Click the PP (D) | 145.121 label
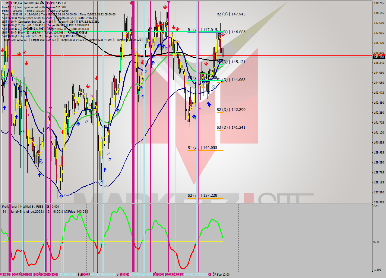This screenshot has height=278, width=386. click(231, 62)
